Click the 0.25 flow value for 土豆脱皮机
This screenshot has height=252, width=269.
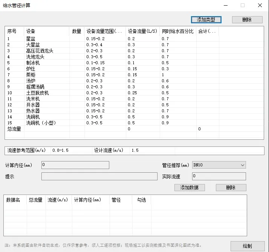coord(132,93)
